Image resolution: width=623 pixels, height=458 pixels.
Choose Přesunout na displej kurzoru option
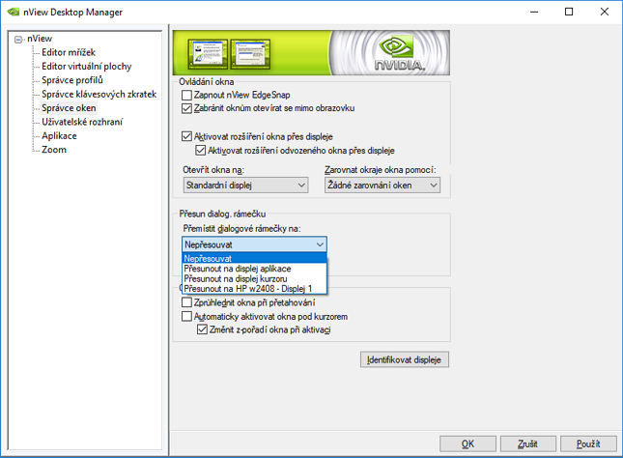tap(254, 278)
